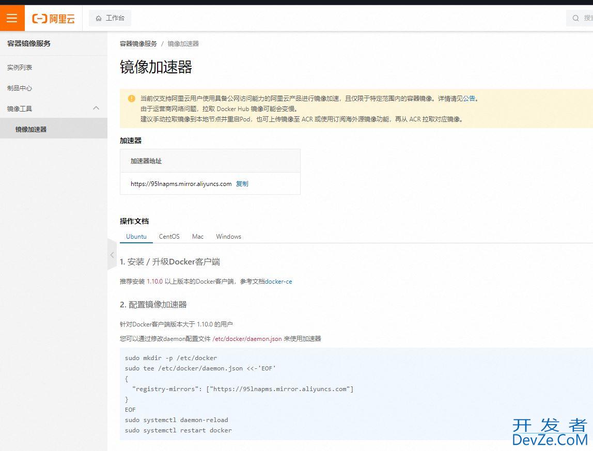Open 制品中心 in the sidebar

pyautogui.click(x=20, y=88)
